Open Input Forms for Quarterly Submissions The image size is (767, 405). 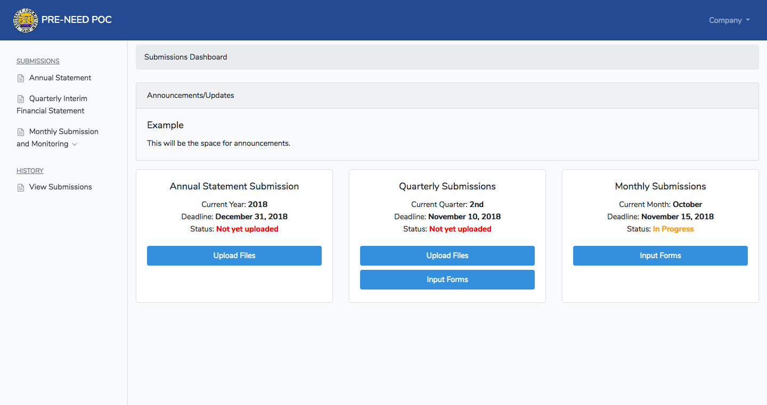click(x=447, y=279)
